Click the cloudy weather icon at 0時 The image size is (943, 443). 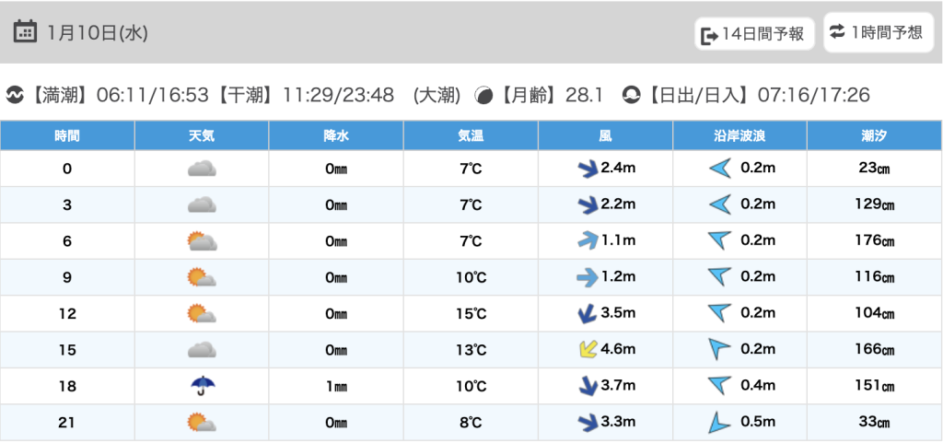coord(202,169)
